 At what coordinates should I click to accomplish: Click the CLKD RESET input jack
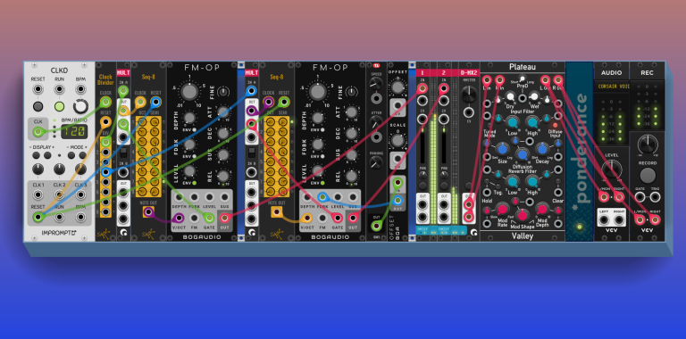pyautogui.click(x=38, y=89)
